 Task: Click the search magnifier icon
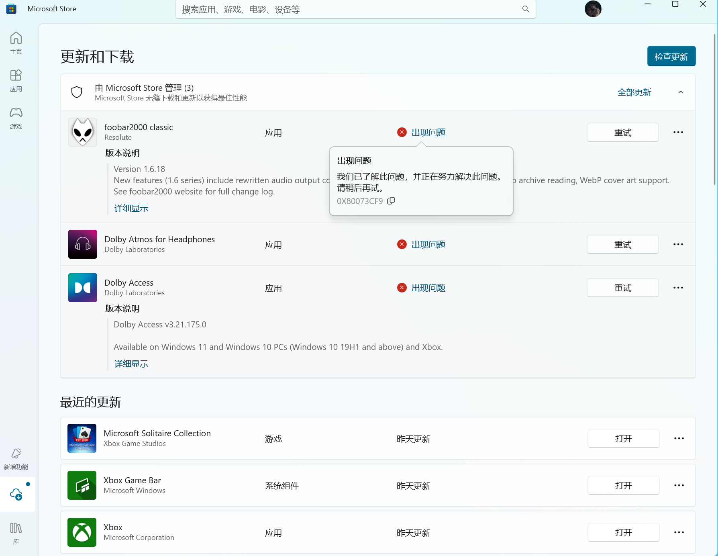tap(525, 8)
